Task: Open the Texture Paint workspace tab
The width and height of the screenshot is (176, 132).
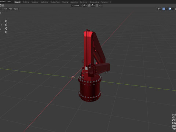Action: point(55,2)
